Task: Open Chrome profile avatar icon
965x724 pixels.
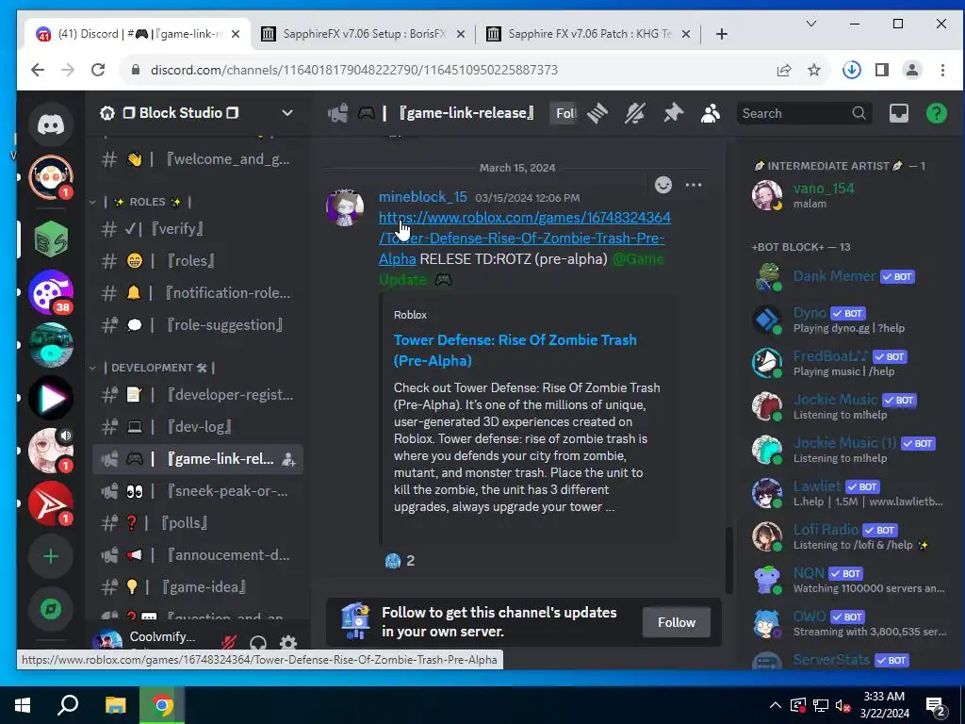Action: [x=912, y=70]
